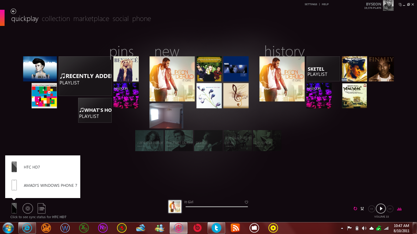The width and height of the screenshot is (417, 234).
Task: Open the Help link
Action: (x=325, y=4)
